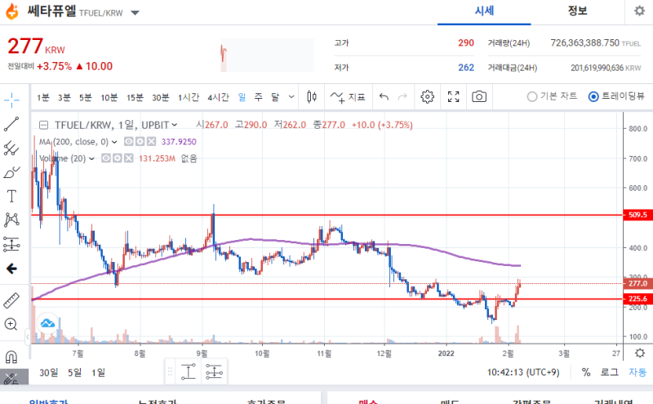Select the 3분 interval
Viewport: 653px width, 404px height.
[64, 97]
